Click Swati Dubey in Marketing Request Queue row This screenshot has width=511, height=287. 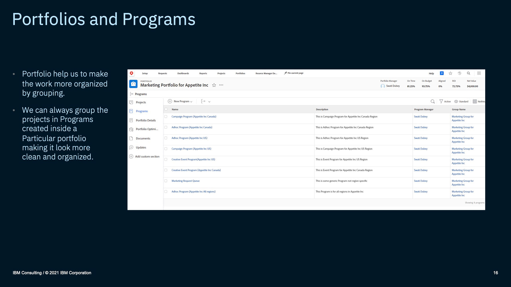[x=421, y=181]
